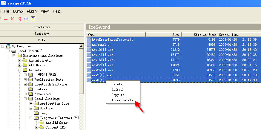The width and height of the screenshot is (261, 130).
Task: Open the Dump menu
Action: tap(18, 11)
